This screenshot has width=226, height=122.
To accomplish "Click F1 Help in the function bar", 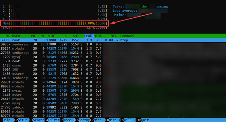I will pyautogui.click(x=5, y=120).
